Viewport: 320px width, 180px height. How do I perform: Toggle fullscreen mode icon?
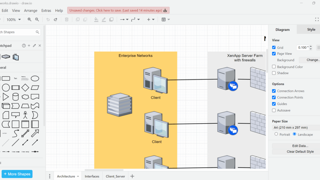(317, 19)
